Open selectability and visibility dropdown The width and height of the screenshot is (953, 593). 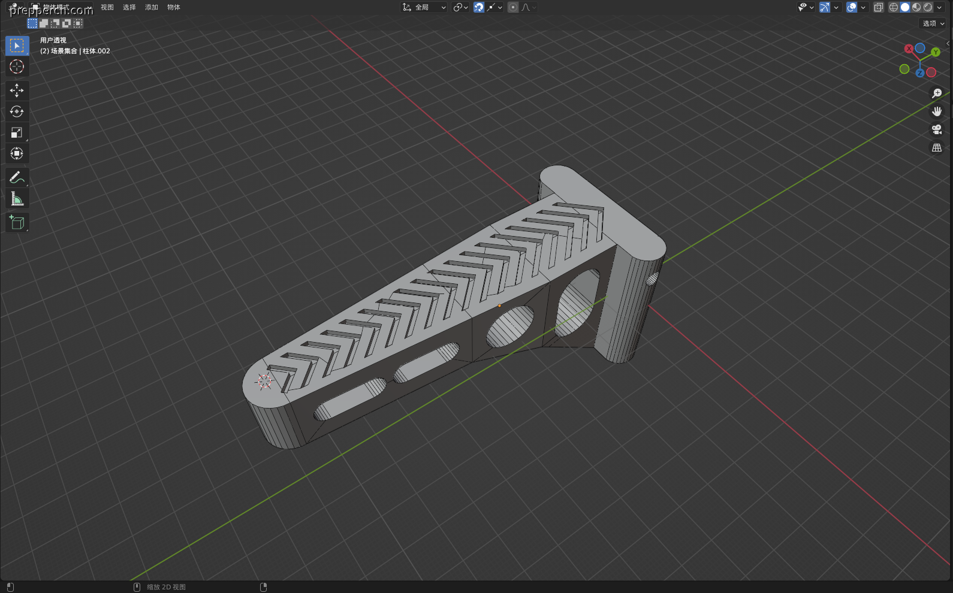(x=806, y=7)
